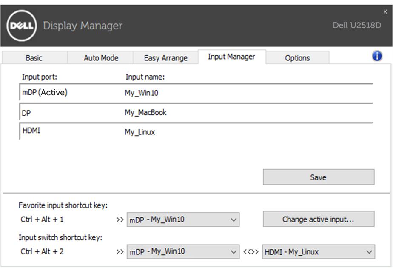This screenshot has height=268, width=393.
Task: Click the Ctrl + Alt + 2 shortcut text
Action: [x=42, y=251]
